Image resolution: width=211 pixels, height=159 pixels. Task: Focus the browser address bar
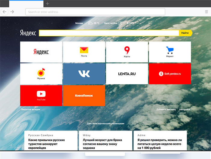pyautogui.click(x=95, y=12)
